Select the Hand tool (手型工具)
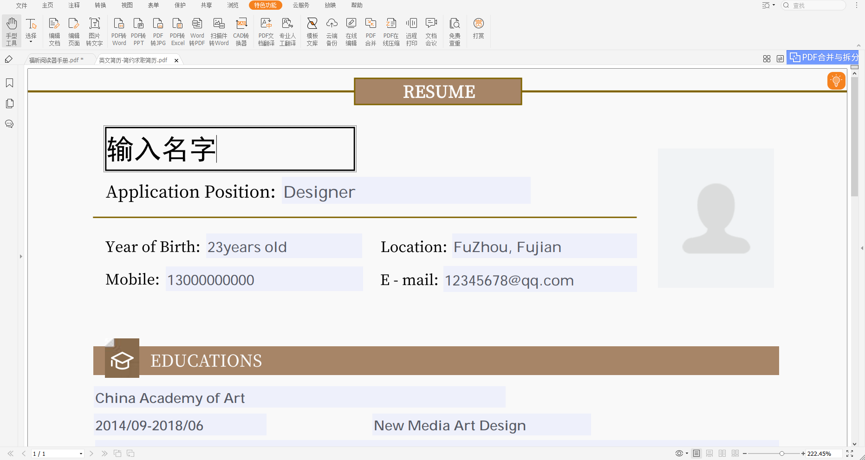865x460 pixels. 12,31
